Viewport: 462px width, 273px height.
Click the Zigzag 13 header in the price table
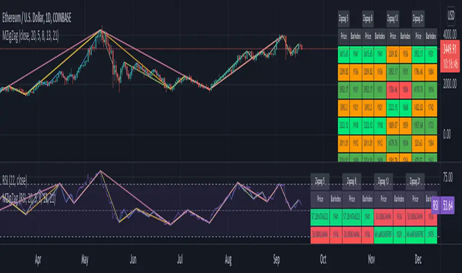point(393,19)
